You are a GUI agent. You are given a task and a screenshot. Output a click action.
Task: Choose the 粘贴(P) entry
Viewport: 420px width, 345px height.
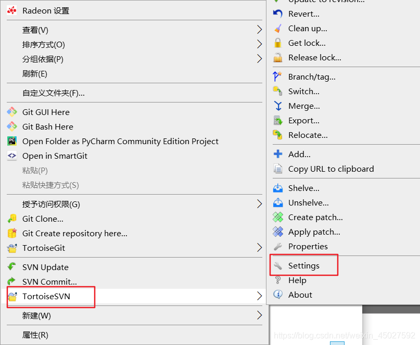point(35,170)
